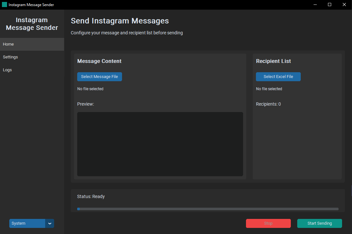Click the "Configure your message and recipient list" subtitle

127,33
